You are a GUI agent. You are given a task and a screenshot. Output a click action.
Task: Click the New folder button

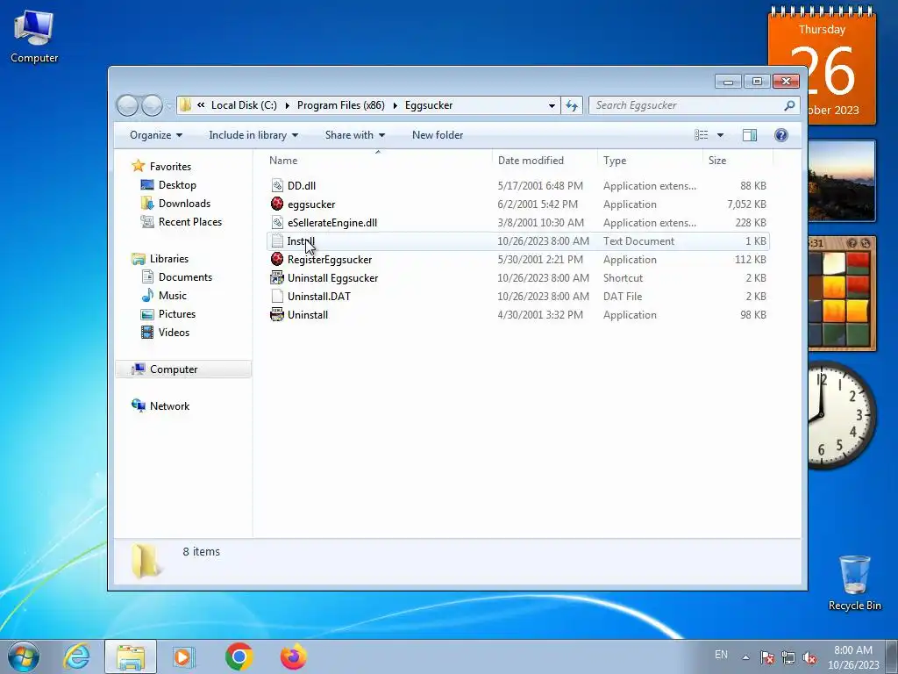(x=438, y=134)
